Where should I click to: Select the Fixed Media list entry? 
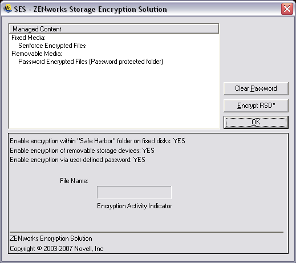[x=29, y=38]
